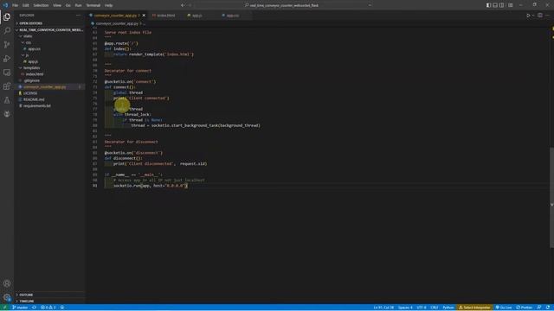Open the File menu
This screenshot has width=554, height=311.
16,5
